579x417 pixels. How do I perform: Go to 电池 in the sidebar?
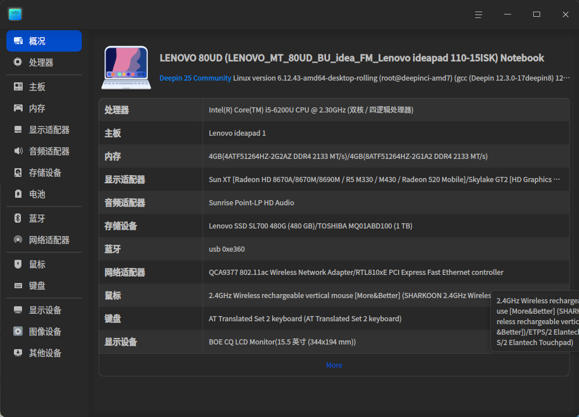tap(44, 194)
